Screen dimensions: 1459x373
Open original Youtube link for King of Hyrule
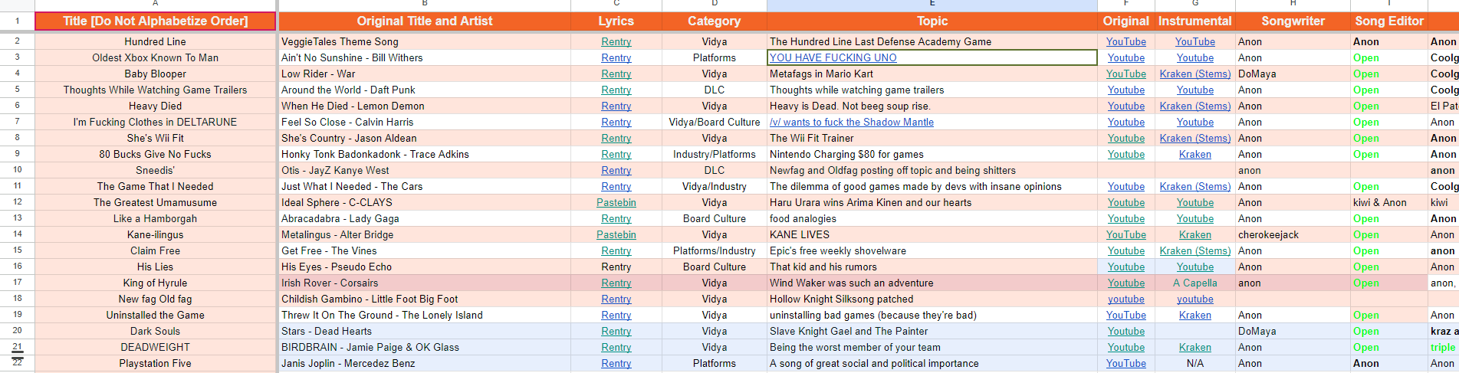click(1125, 283)
